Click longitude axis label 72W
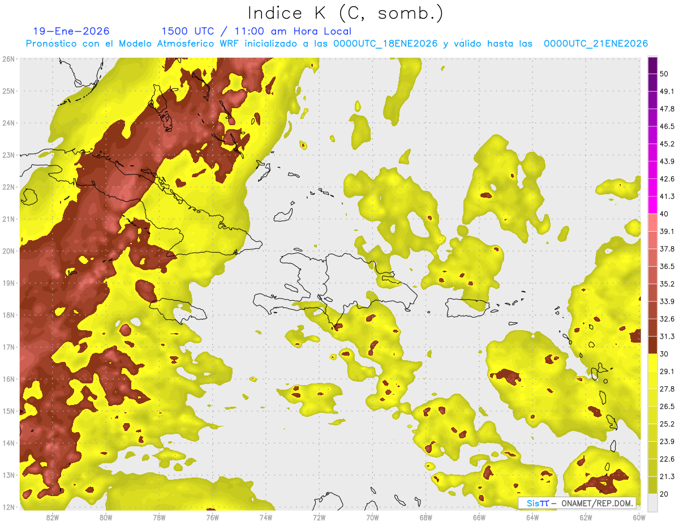Viewport: 679px width, 525px height. click(319, 518)
